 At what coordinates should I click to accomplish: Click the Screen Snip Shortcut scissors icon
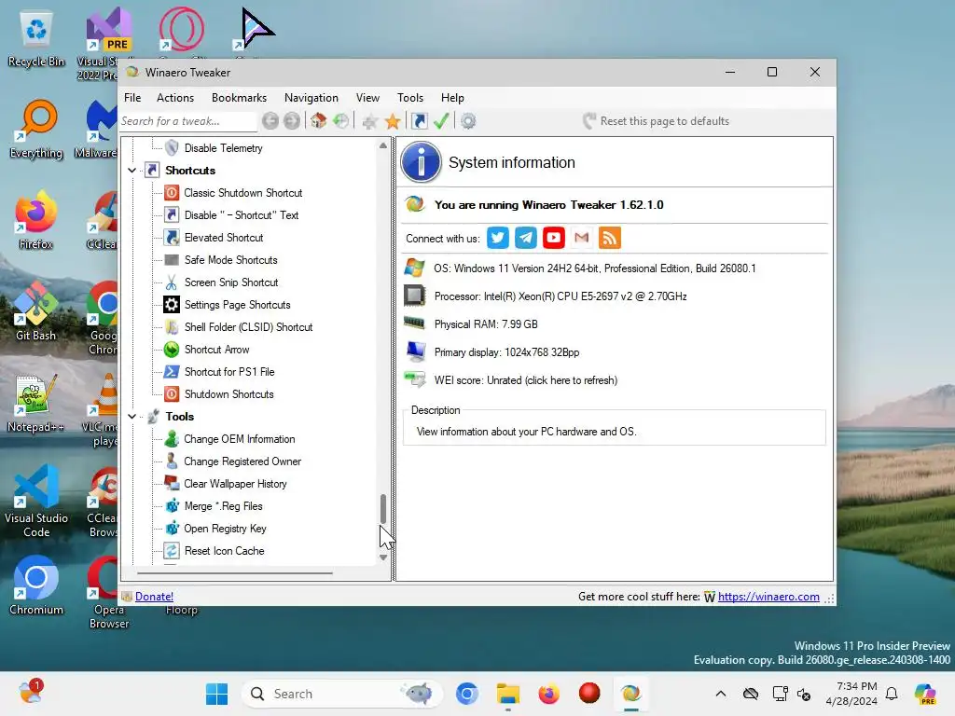tap(172, 282)
